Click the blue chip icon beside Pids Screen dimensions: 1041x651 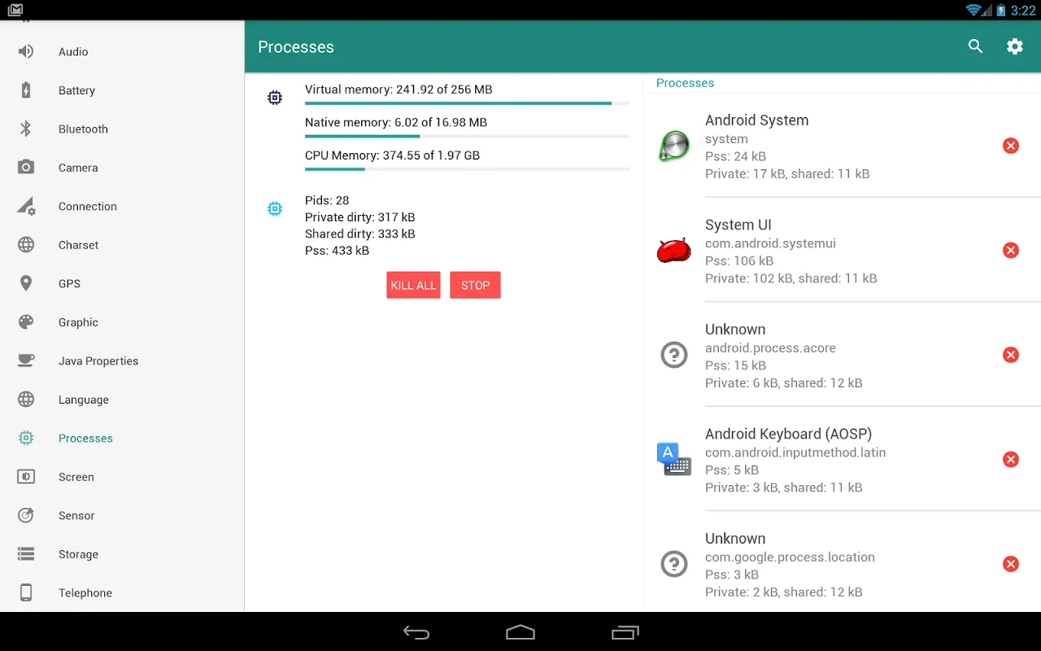275,208
